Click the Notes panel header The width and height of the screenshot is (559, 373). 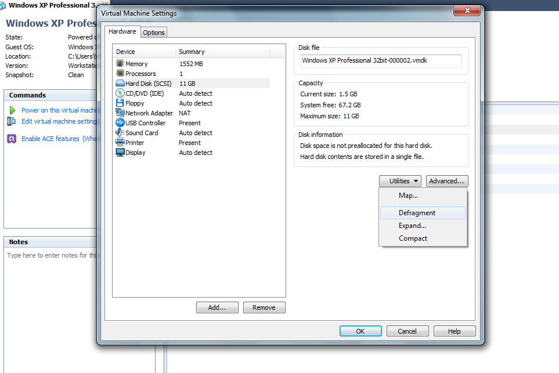[51, 242]
